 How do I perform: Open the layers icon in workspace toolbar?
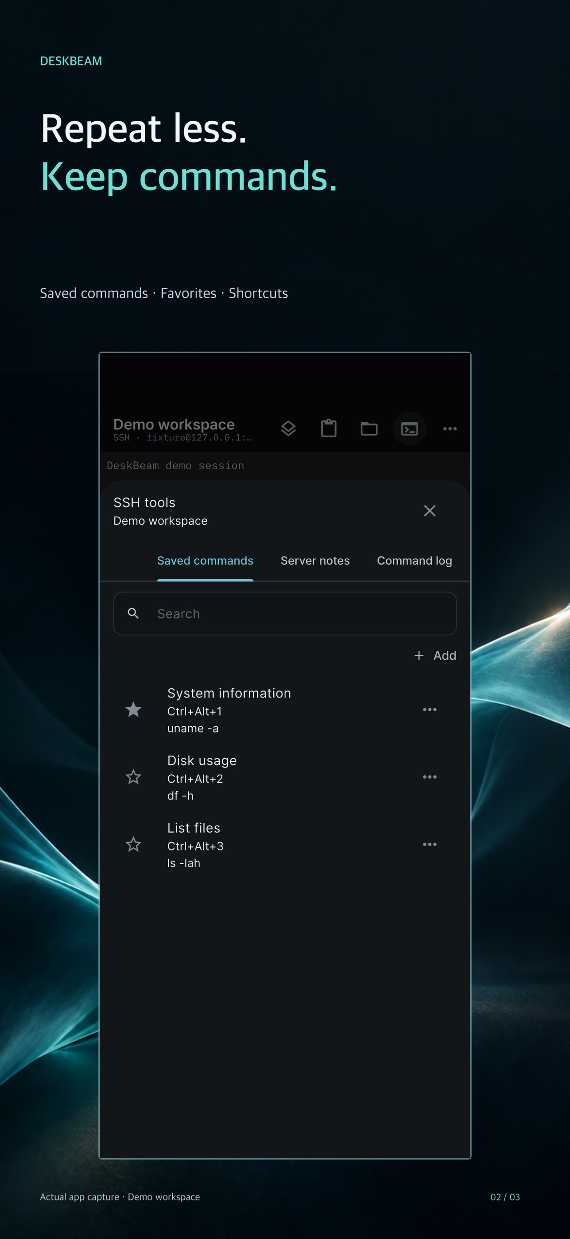(288, 428)
